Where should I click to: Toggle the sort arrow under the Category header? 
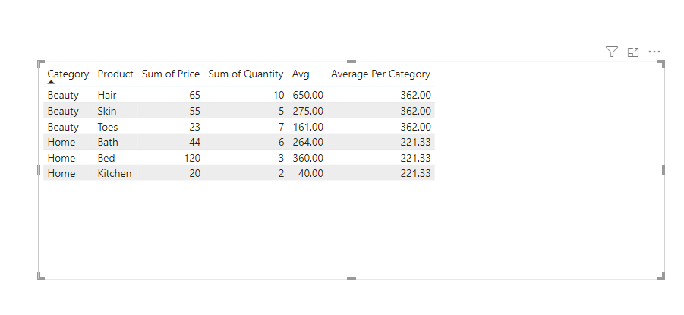(52, 82)
